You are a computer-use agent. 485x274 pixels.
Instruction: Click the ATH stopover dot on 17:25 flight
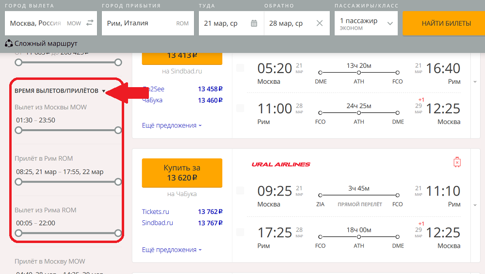tap(359, 237)
